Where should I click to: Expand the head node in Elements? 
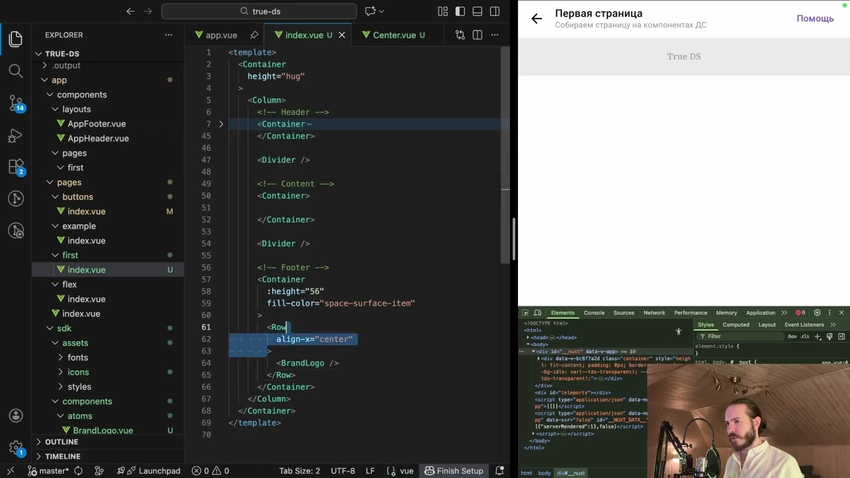pos(529,337)
